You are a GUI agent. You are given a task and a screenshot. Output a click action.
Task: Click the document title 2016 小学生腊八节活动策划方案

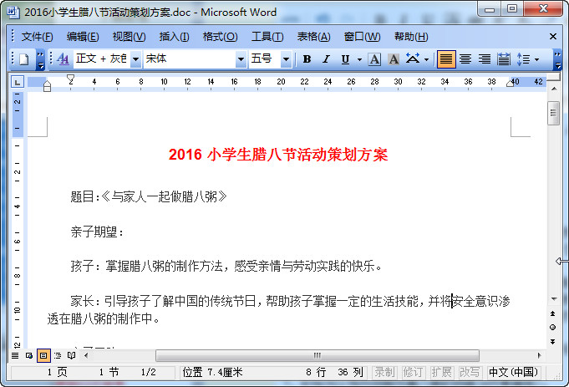pos(278,155)
